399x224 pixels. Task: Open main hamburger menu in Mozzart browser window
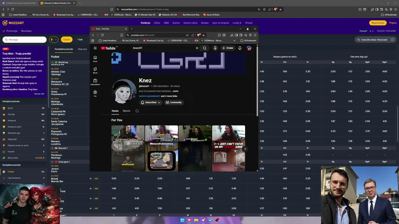(x=395, y=9)
